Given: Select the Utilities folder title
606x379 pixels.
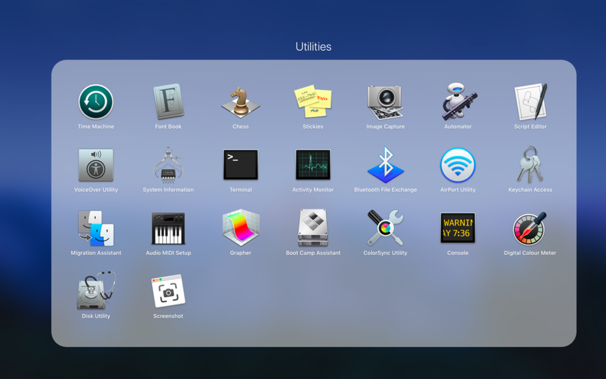Looking at the screenshot, I should click(x=313, y=47).
